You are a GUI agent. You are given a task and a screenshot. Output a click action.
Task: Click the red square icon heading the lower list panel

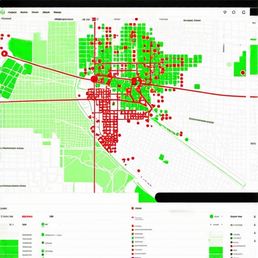click(133, 208)
